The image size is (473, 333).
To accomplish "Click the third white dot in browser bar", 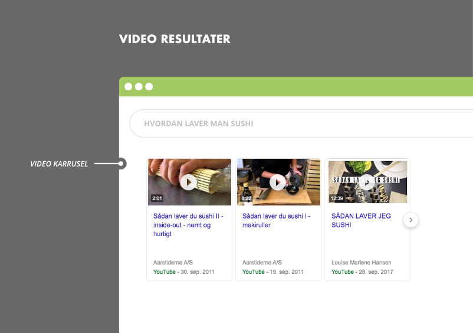I will (149, 87).
